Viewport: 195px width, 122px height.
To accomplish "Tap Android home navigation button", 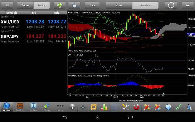I will [97, 117].
